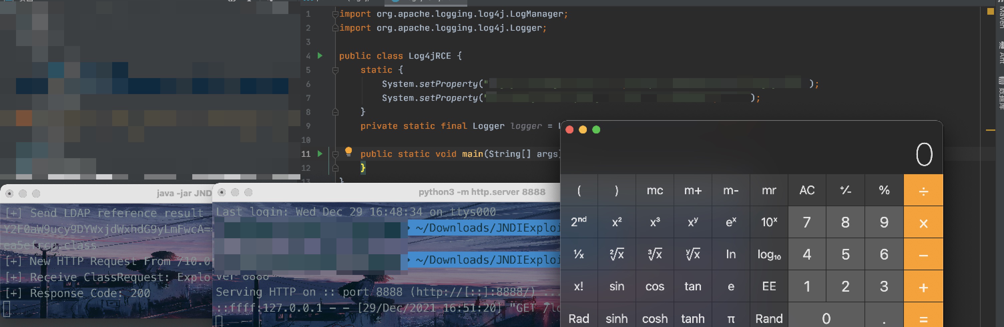Click 'Serving HTTP on' line in python terminal
1004x327 pixels.
click(x=388, y=292)
